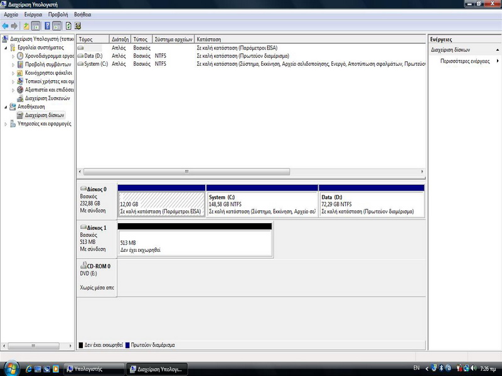Select the unnamed EISA volume row icon

pyautogui.click(x=80, y=48)
